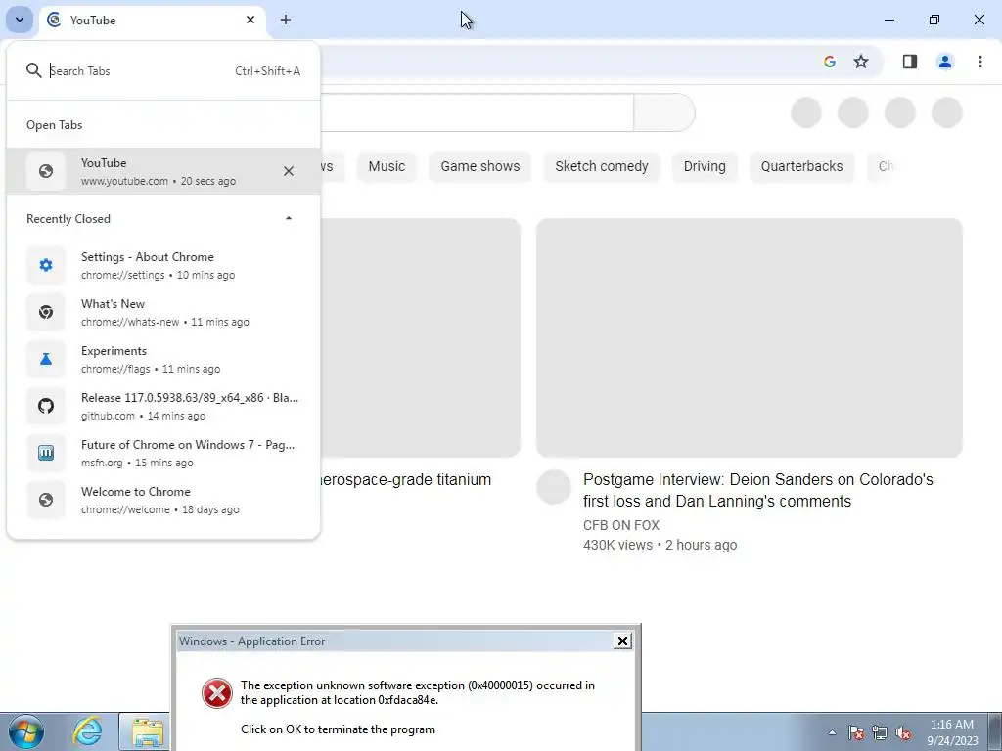Viewport: 1002px width, 751px height.
Task: Click the msfn.org site icon
Action: pyautogui.click(x=46, y=453)
